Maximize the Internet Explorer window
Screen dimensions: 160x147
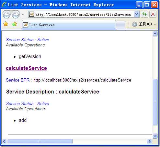click(147, 5)
